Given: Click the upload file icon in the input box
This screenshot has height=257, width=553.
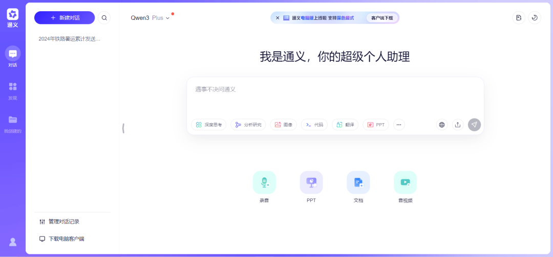Looking at the screenshot, I should (x=458, y=125).
